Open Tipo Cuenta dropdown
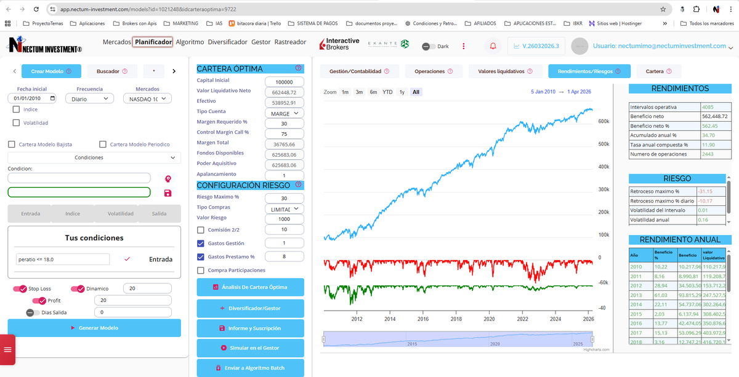Image resolution: width=739 pixels, height=377 pixels. (x=284, y=113)
